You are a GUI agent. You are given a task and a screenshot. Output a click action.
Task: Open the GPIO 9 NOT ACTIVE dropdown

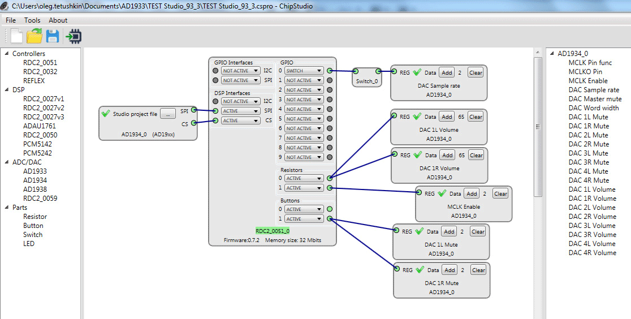click(x=304, y=157)
